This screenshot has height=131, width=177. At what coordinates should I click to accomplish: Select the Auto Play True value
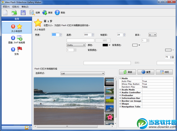coord(158,81)
